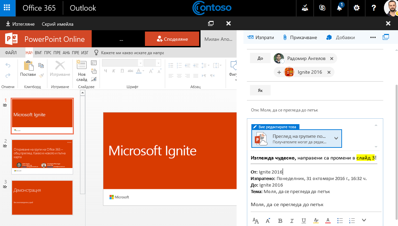Click the bulleted list icon in Абзац group
Viewport: 398px width, 226px height.
(171, 66)
